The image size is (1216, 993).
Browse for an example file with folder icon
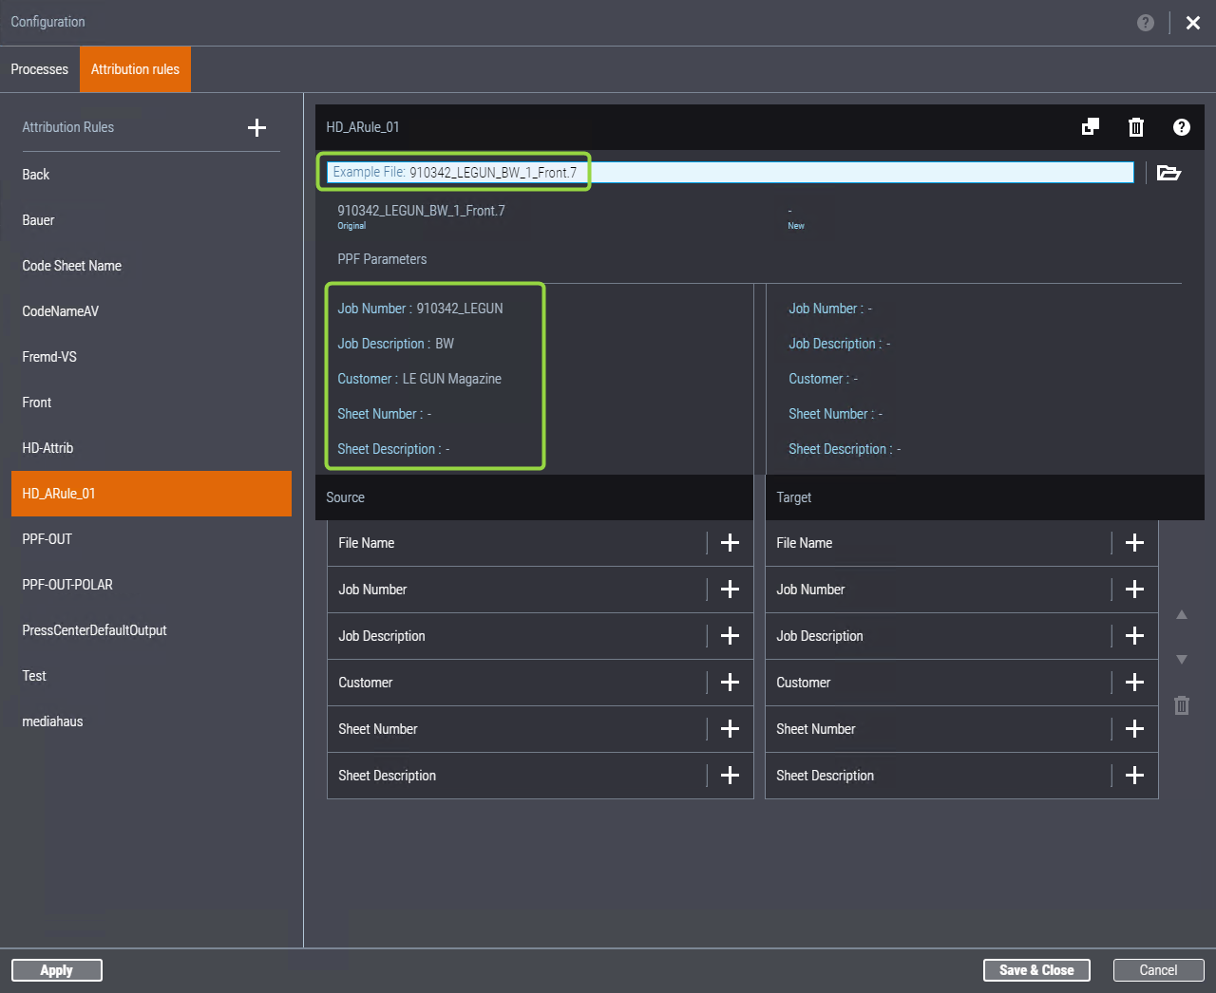pos(1168,173)
